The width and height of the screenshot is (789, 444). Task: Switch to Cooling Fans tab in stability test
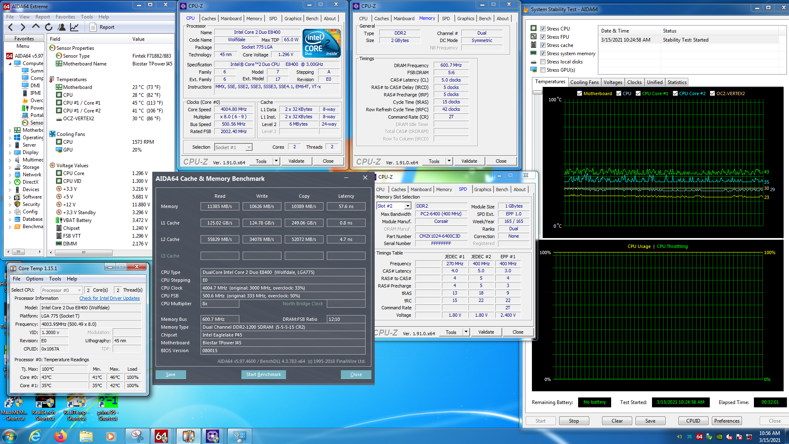pos(584,82)
